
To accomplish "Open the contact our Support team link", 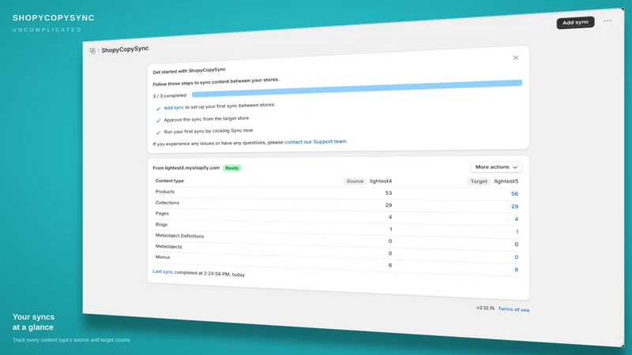I will (315, 142).
